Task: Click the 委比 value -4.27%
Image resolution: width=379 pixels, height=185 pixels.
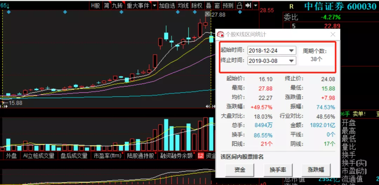Action: click(x=331, y=17)
